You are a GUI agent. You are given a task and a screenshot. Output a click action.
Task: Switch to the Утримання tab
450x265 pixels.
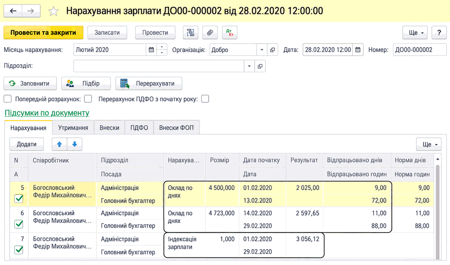pos(73,128)
